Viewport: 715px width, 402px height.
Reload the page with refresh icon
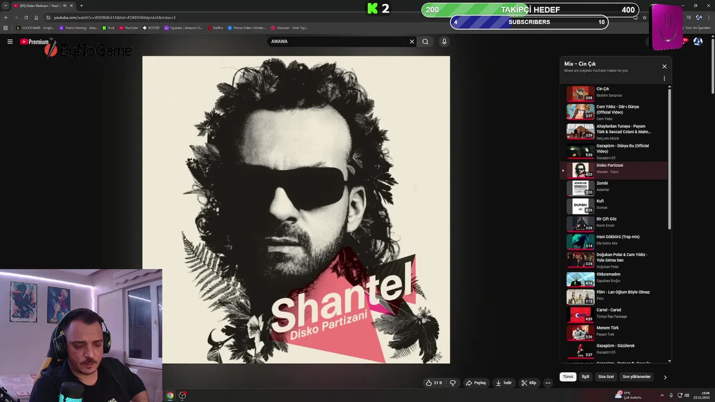pyautogui.click(x=26, y=17)
